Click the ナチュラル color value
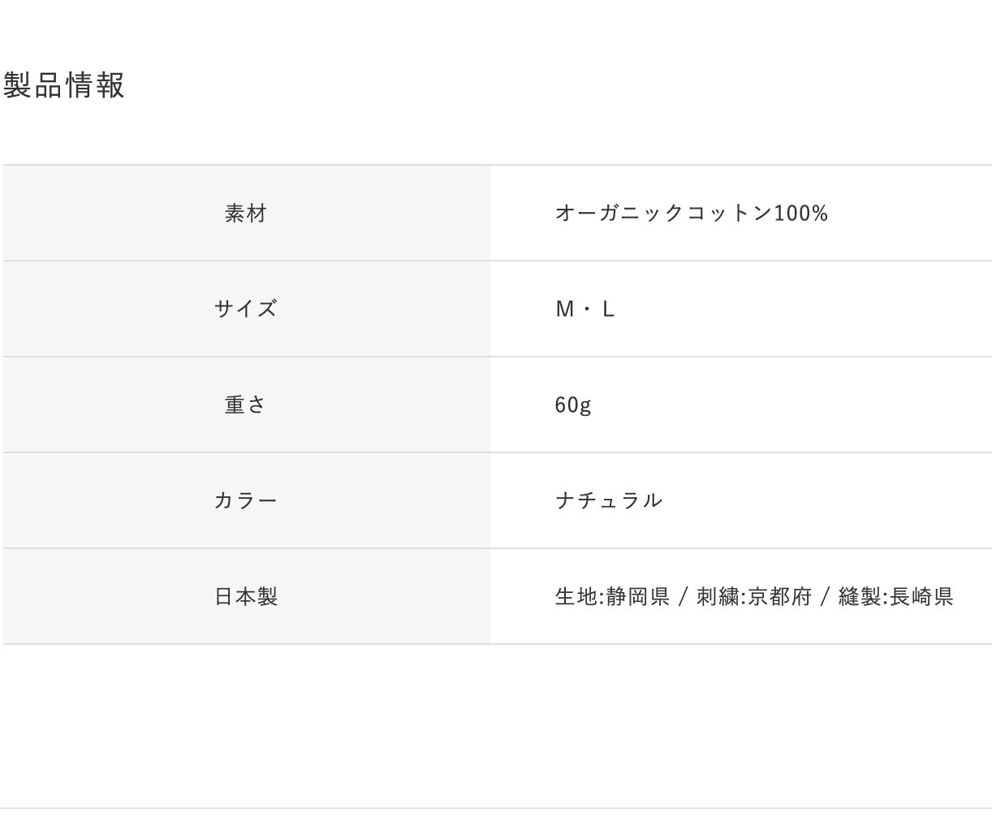Image resolution: width=992 pixels, height=835 pixels. coord(609,501)
